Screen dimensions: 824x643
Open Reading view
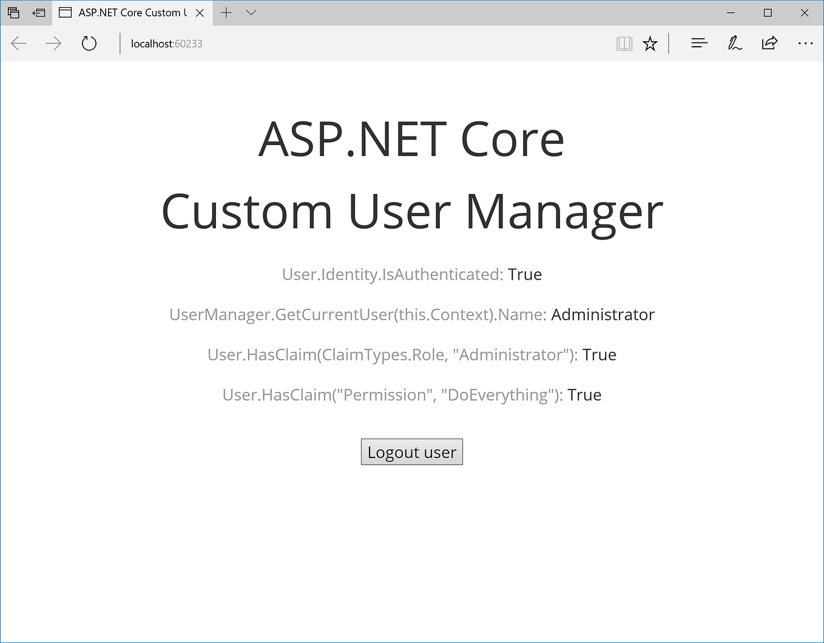[624, 43]
